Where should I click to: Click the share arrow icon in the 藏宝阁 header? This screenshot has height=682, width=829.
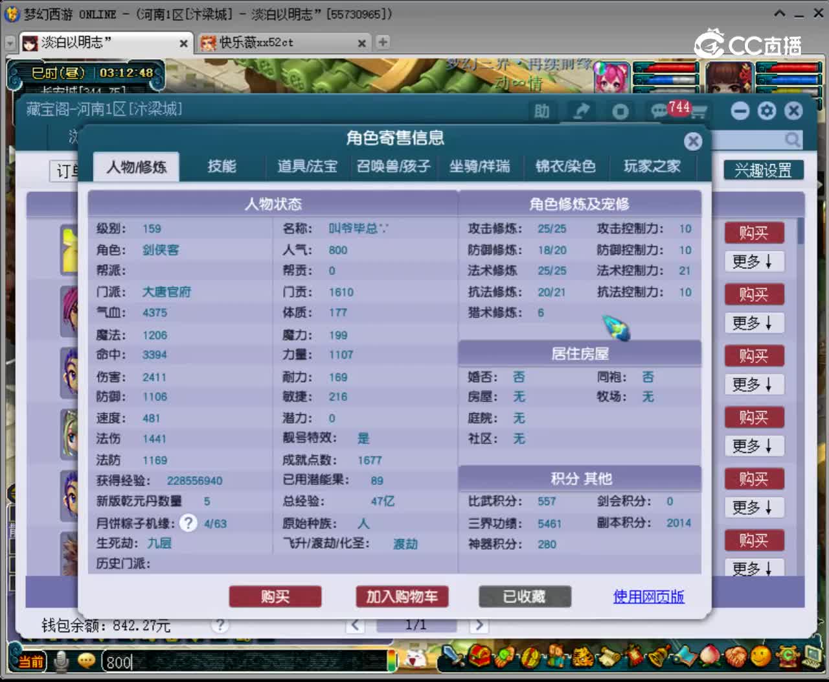point(582,112)
